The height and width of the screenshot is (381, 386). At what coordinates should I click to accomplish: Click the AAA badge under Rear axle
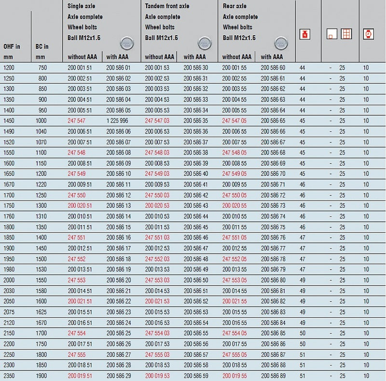click(x=282, y=43)
